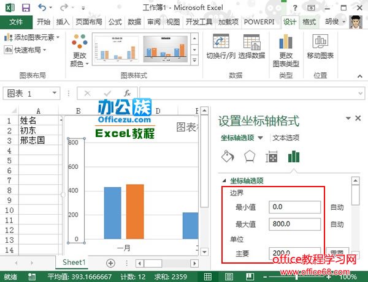
Task: Click the Excel application icon
Action: coord(10,8)
